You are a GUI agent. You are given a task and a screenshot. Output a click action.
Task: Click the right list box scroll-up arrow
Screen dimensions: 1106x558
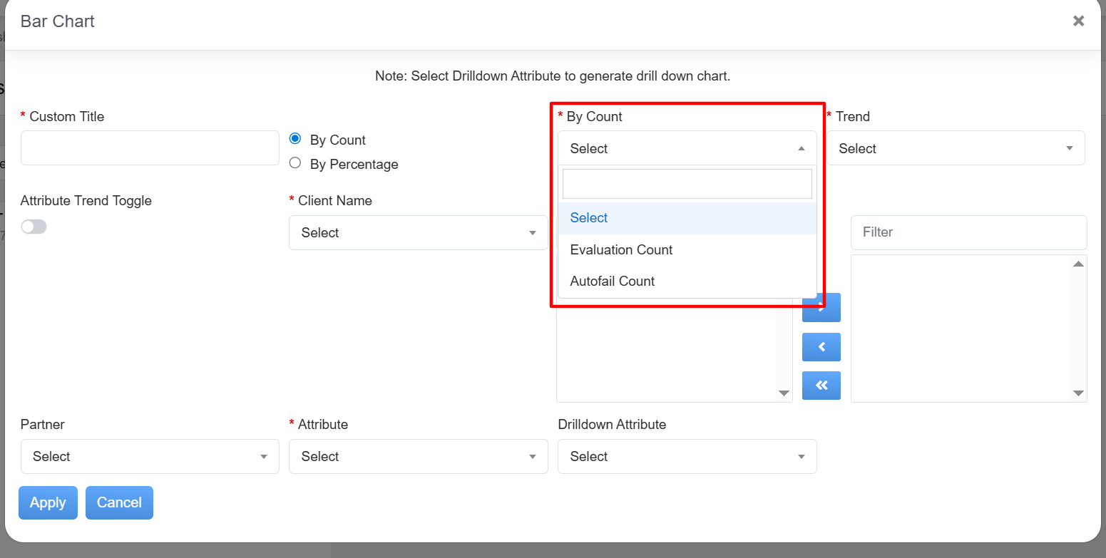point(1078,264)
